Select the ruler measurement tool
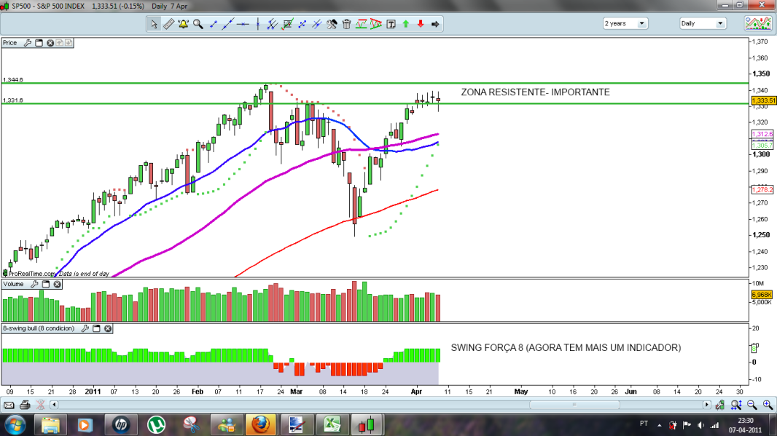 point(168,24)
